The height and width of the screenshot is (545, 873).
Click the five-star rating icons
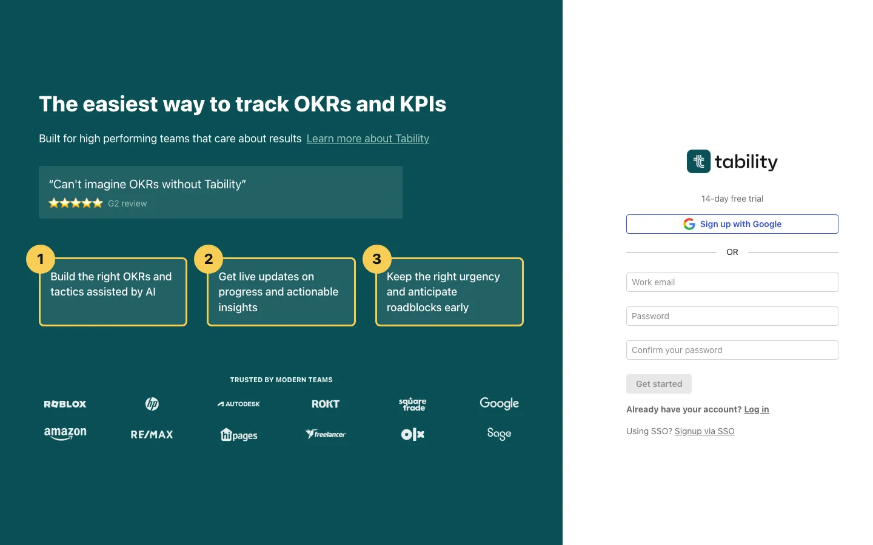tap(76, 203)
